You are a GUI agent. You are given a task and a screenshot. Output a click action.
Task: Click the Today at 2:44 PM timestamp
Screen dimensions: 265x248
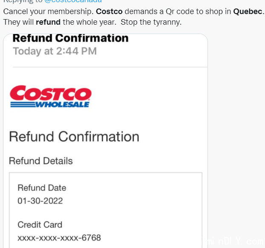click(55, 51)
